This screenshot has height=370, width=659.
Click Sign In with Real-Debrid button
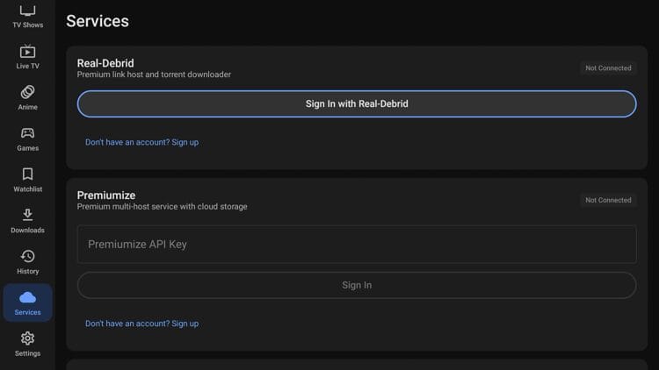point(357,104)
